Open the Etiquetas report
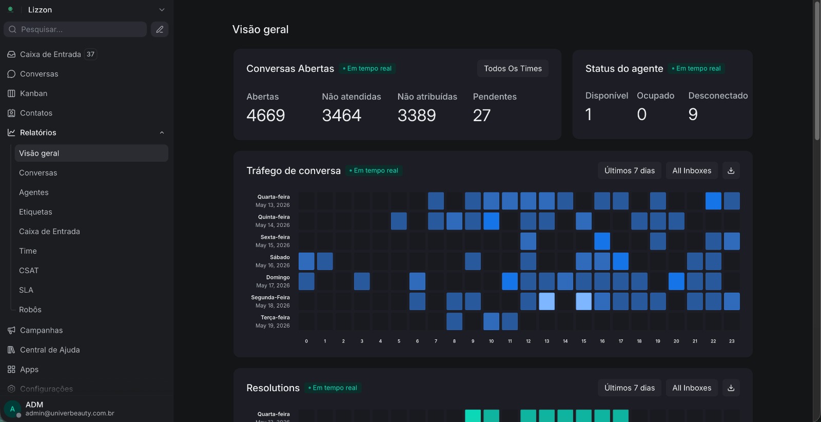Image resolution: width=821 pixels, height=422 pixels. click(x=91, y=212)
